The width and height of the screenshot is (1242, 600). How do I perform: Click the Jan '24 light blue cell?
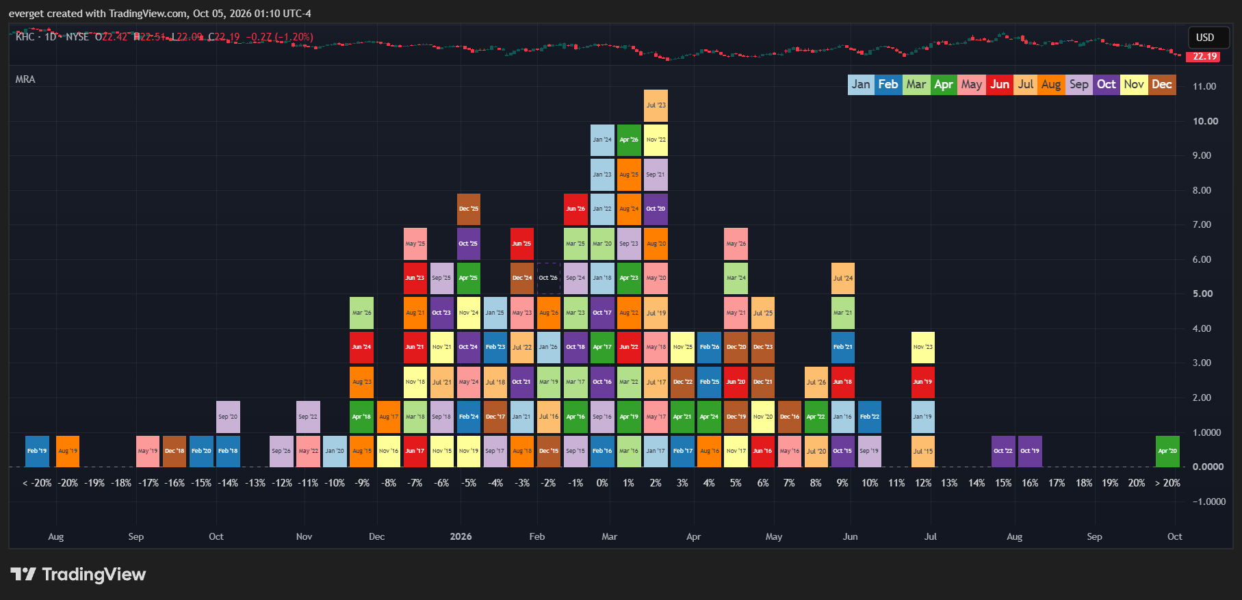tap(602, 140)
